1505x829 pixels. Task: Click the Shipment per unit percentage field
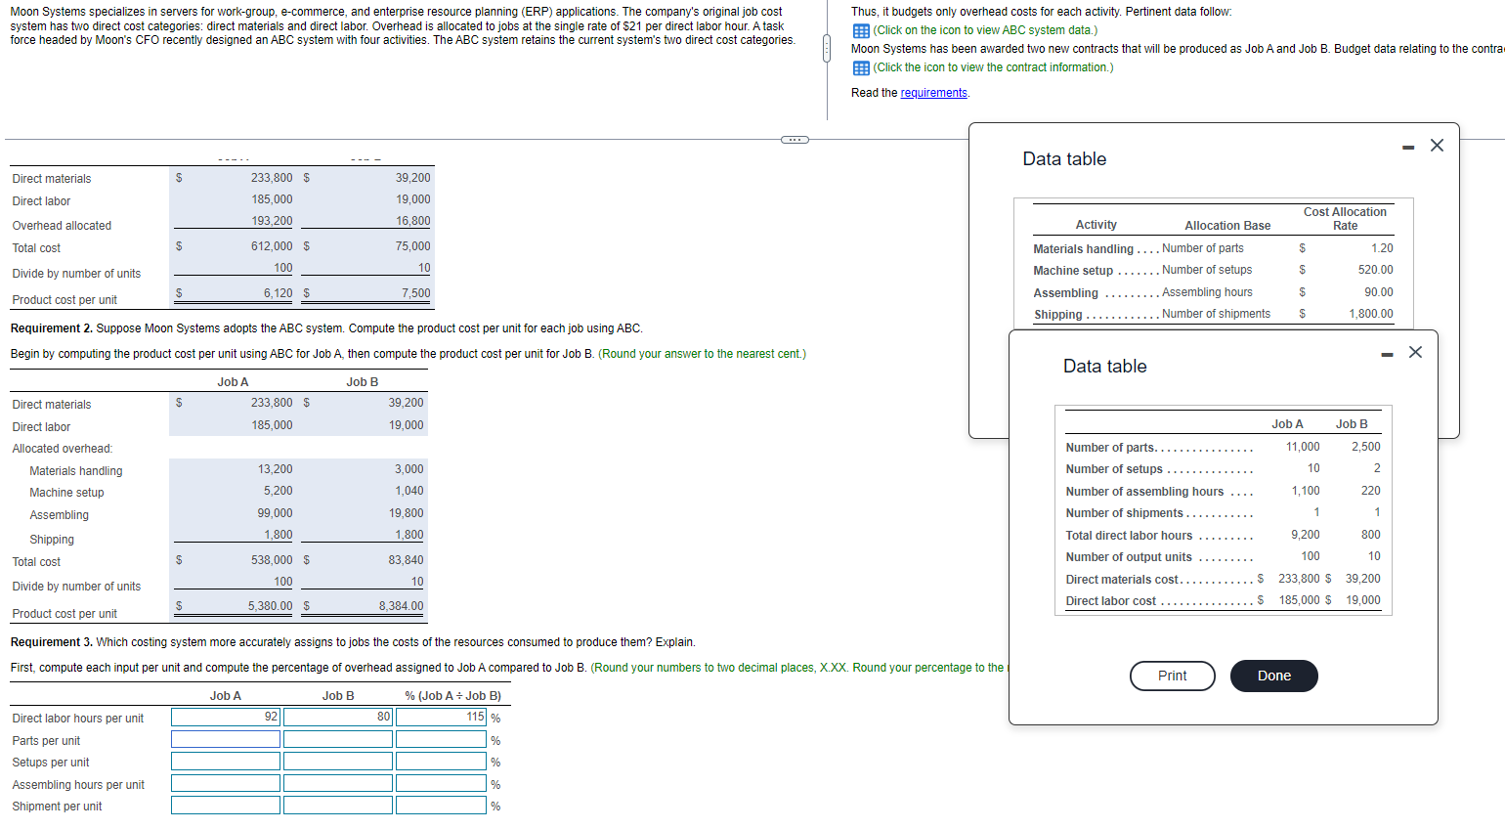(440, 805)
